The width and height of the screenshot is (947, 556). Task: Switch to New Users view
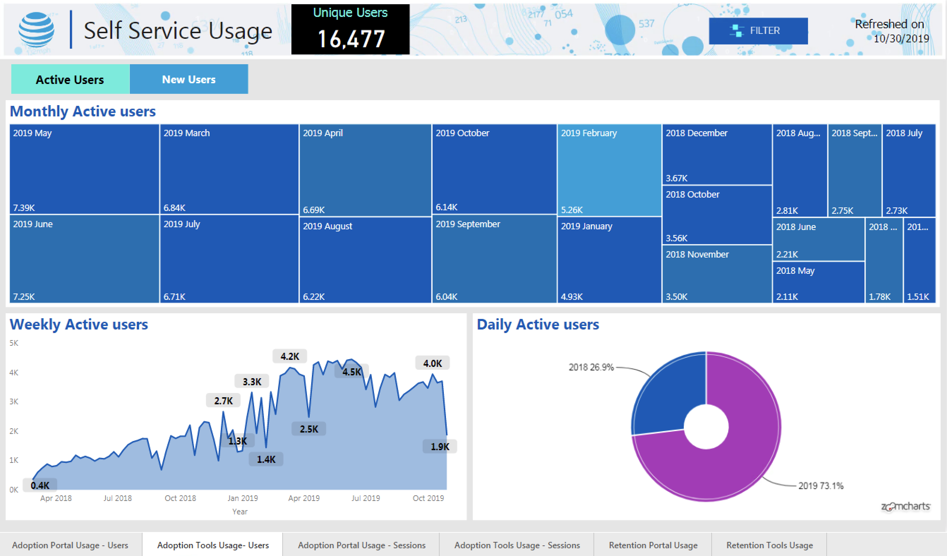pos(189,79)
